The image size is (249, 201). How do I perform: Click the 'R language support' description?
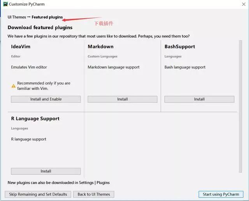pos(28,139)
